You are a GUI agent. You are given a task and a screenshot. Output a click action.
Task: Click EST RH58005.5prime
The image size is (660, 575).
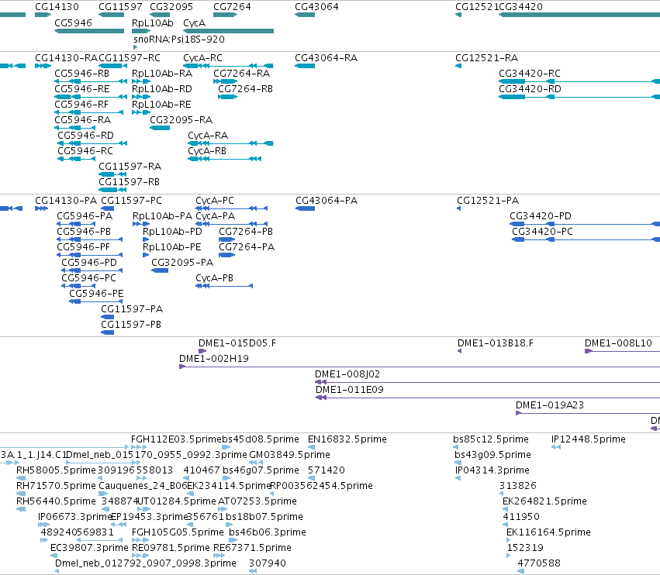(56, 470)
